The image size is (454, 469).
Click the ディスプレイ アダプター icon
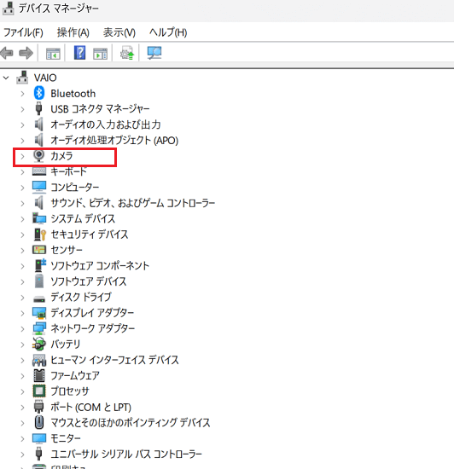tap(39, 313)
